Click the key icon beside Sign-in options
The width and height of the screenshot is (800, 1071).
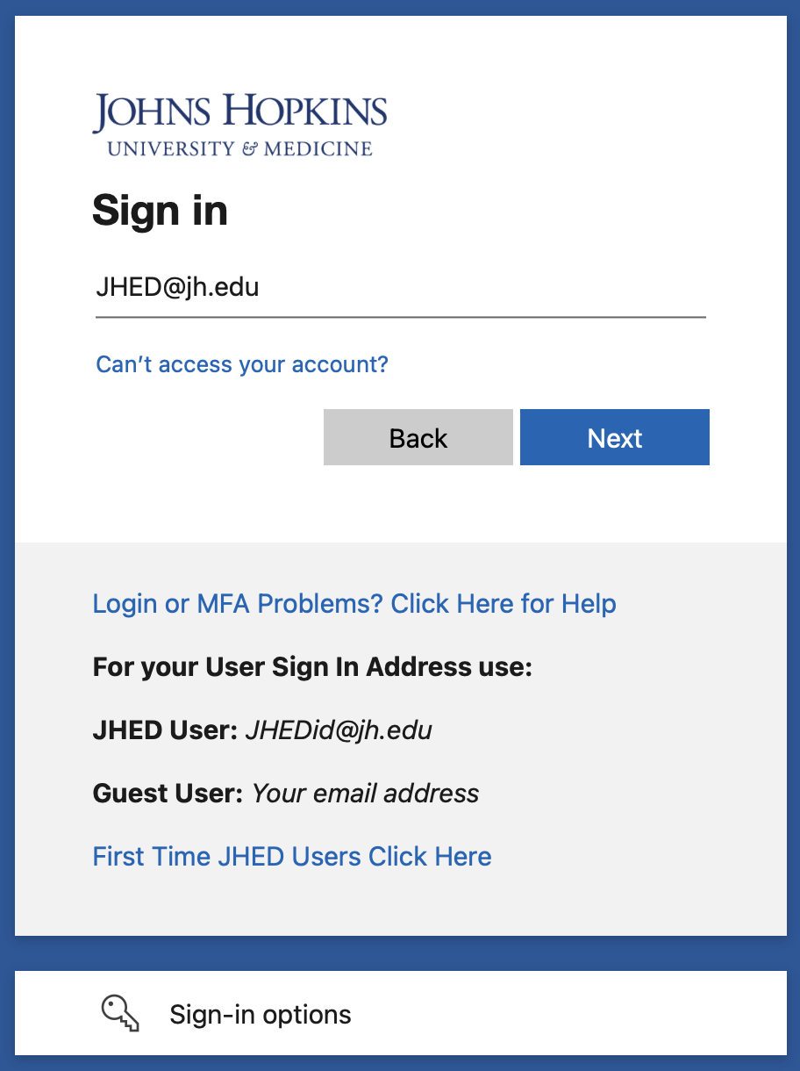click(x=120, y=1013)
